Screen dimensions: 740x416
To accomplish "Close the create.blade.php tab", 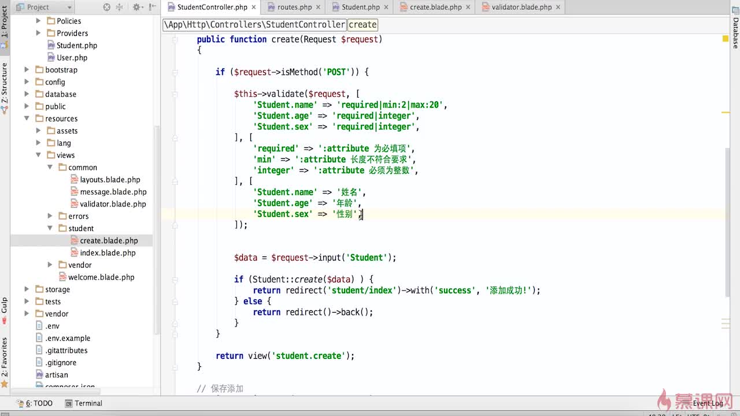I will click(468, 8).
